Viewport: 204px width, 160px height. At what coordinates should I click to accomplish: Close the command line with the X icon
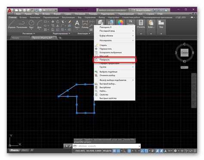(66, 146)
